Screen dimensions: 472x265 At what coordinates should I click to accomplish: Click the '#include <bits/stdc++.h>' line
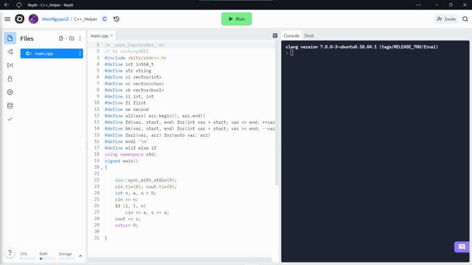click(x=136, y=58)
